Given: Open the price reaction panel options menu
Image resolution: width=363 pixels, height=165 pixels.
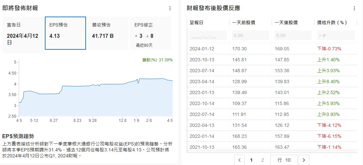Looking at the screenshot, I should pos(354,8).
